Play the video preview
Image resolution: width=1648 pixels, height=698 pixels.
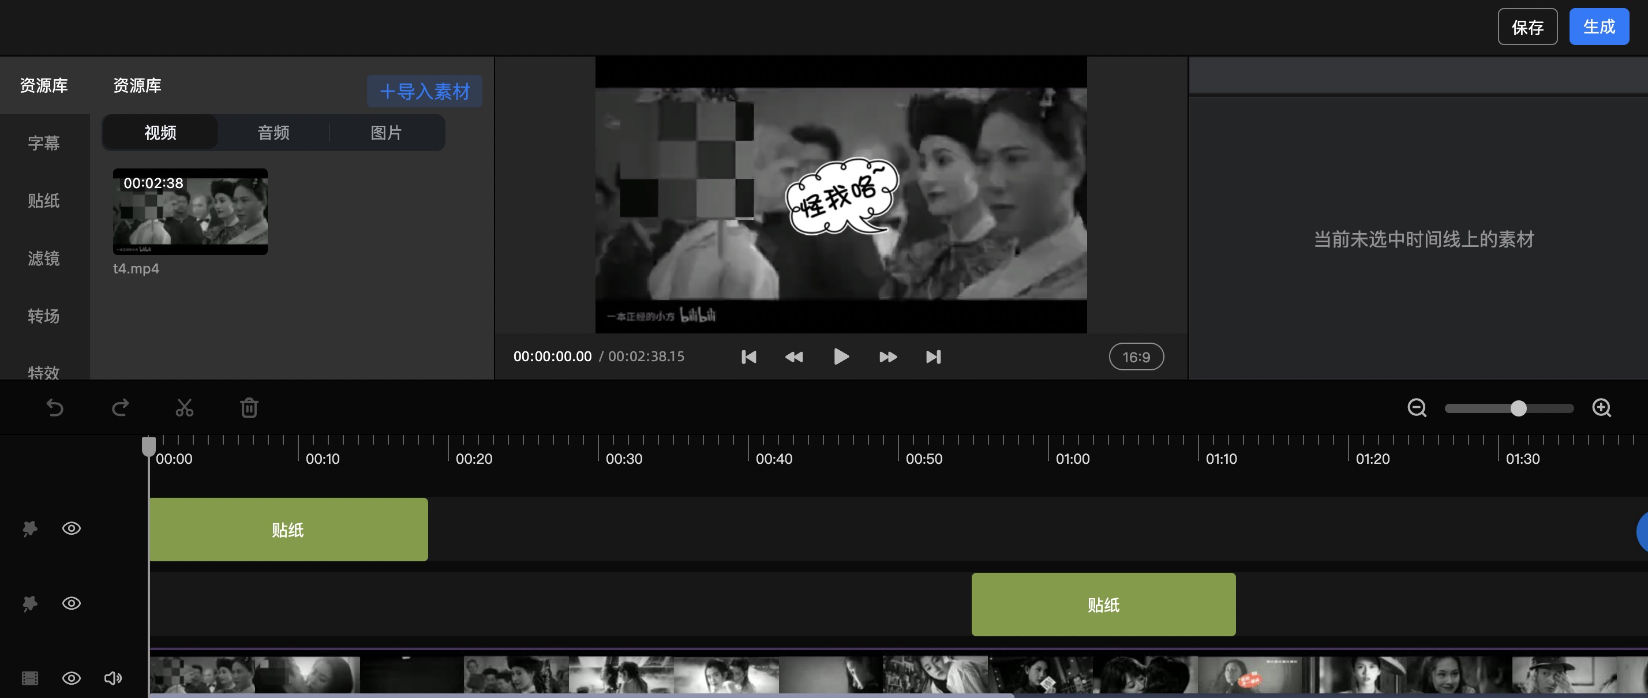[841, 356]
